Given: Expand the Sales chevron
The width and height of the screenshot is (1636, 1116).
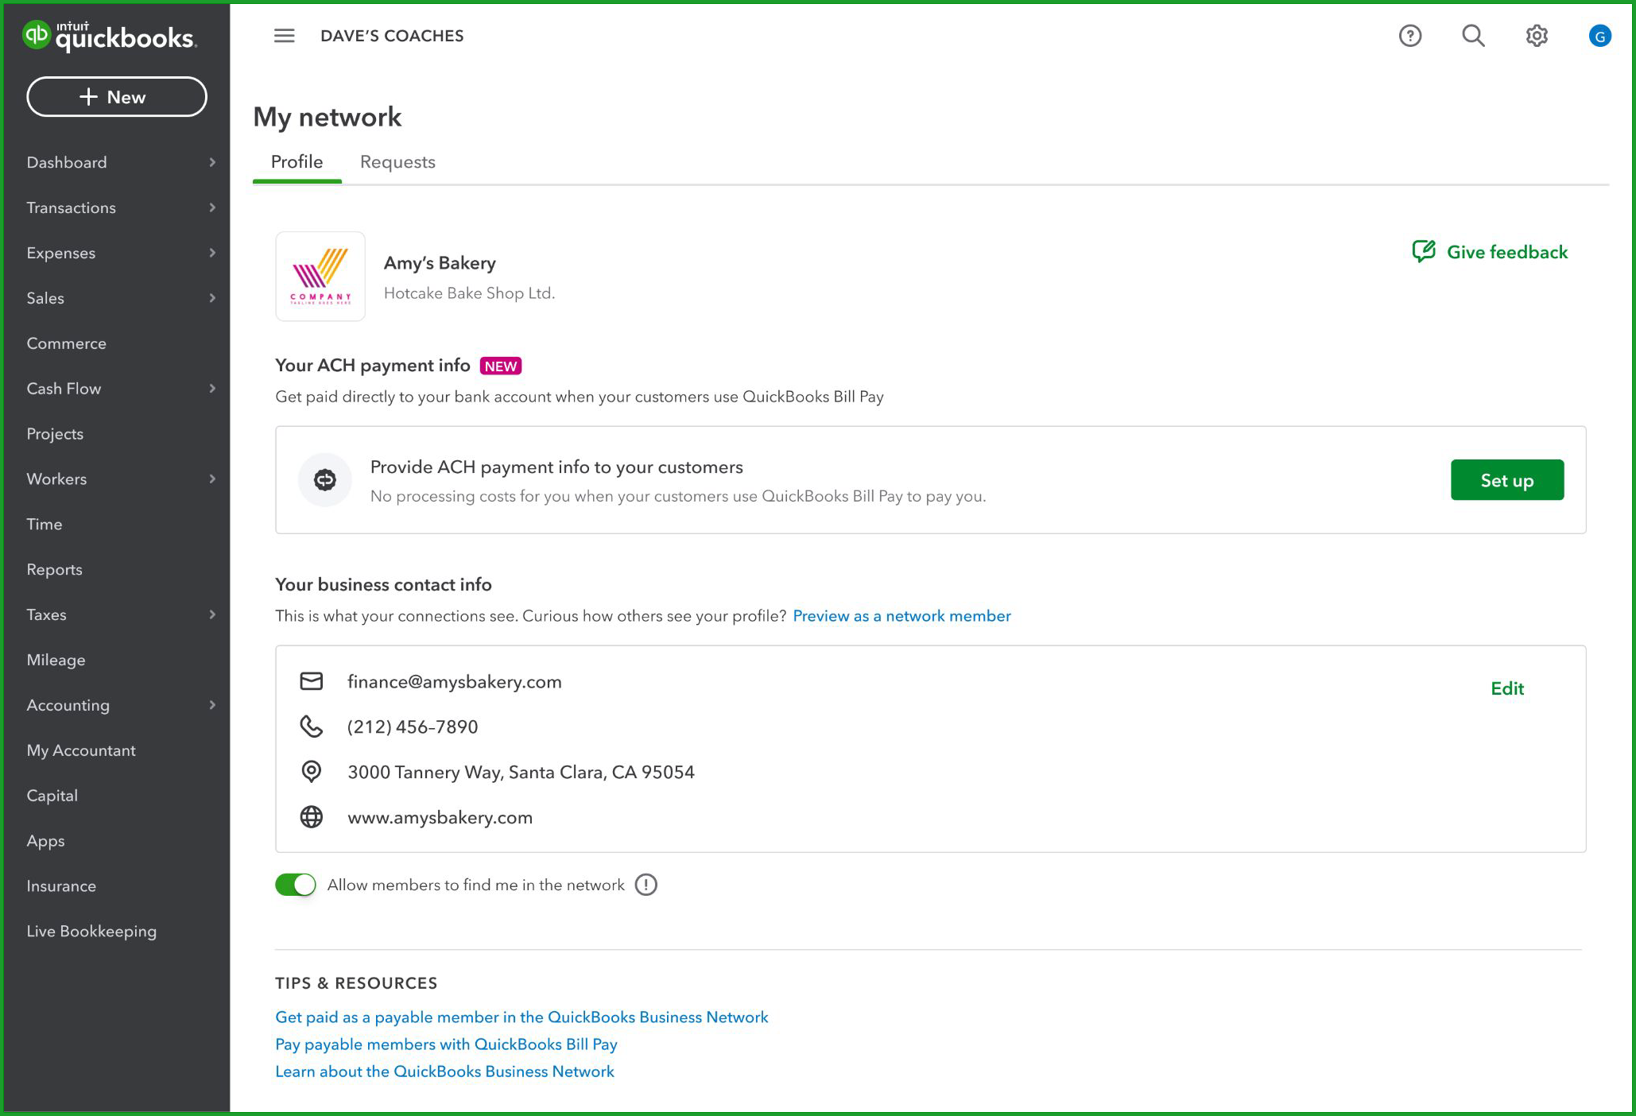Looking at the screenshot, I should [212, 298].
